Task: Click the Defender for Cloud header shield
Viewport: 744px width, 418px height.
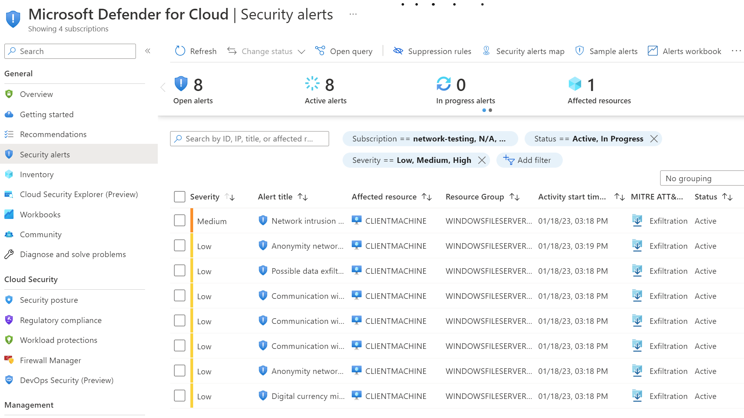Action: click(x=13, y=19)
